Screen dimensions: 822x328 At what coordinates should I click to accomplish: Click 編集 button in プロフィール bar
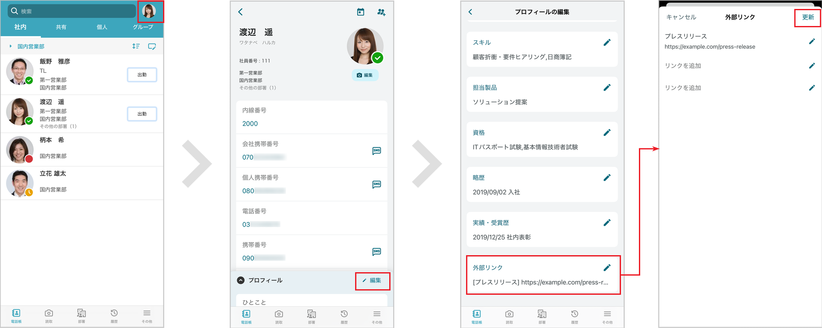pyautogui.click(x=372, y=280)
